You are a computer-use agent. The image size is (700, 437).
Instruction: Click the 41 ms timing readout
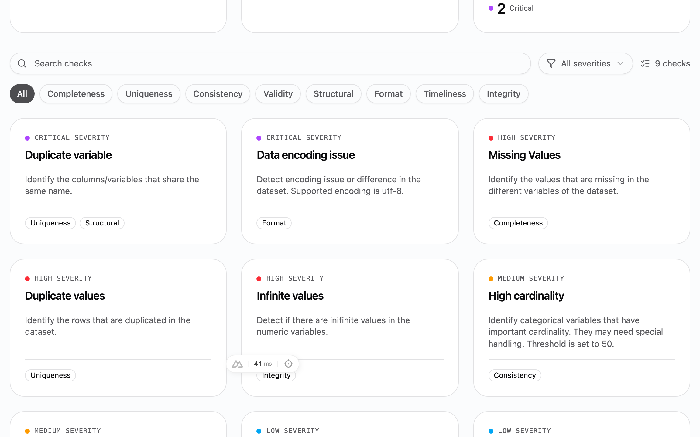pos(263,364)
